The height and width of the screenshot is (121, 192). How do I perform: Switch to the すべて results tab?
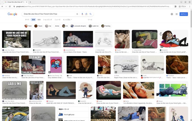[27, 20]
